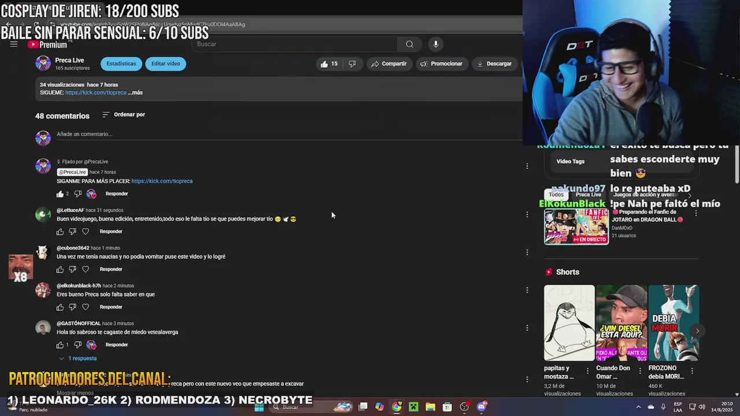Open Promocionar for this video
The height and width of the screenshot is (416, 740).
point(441,64)
